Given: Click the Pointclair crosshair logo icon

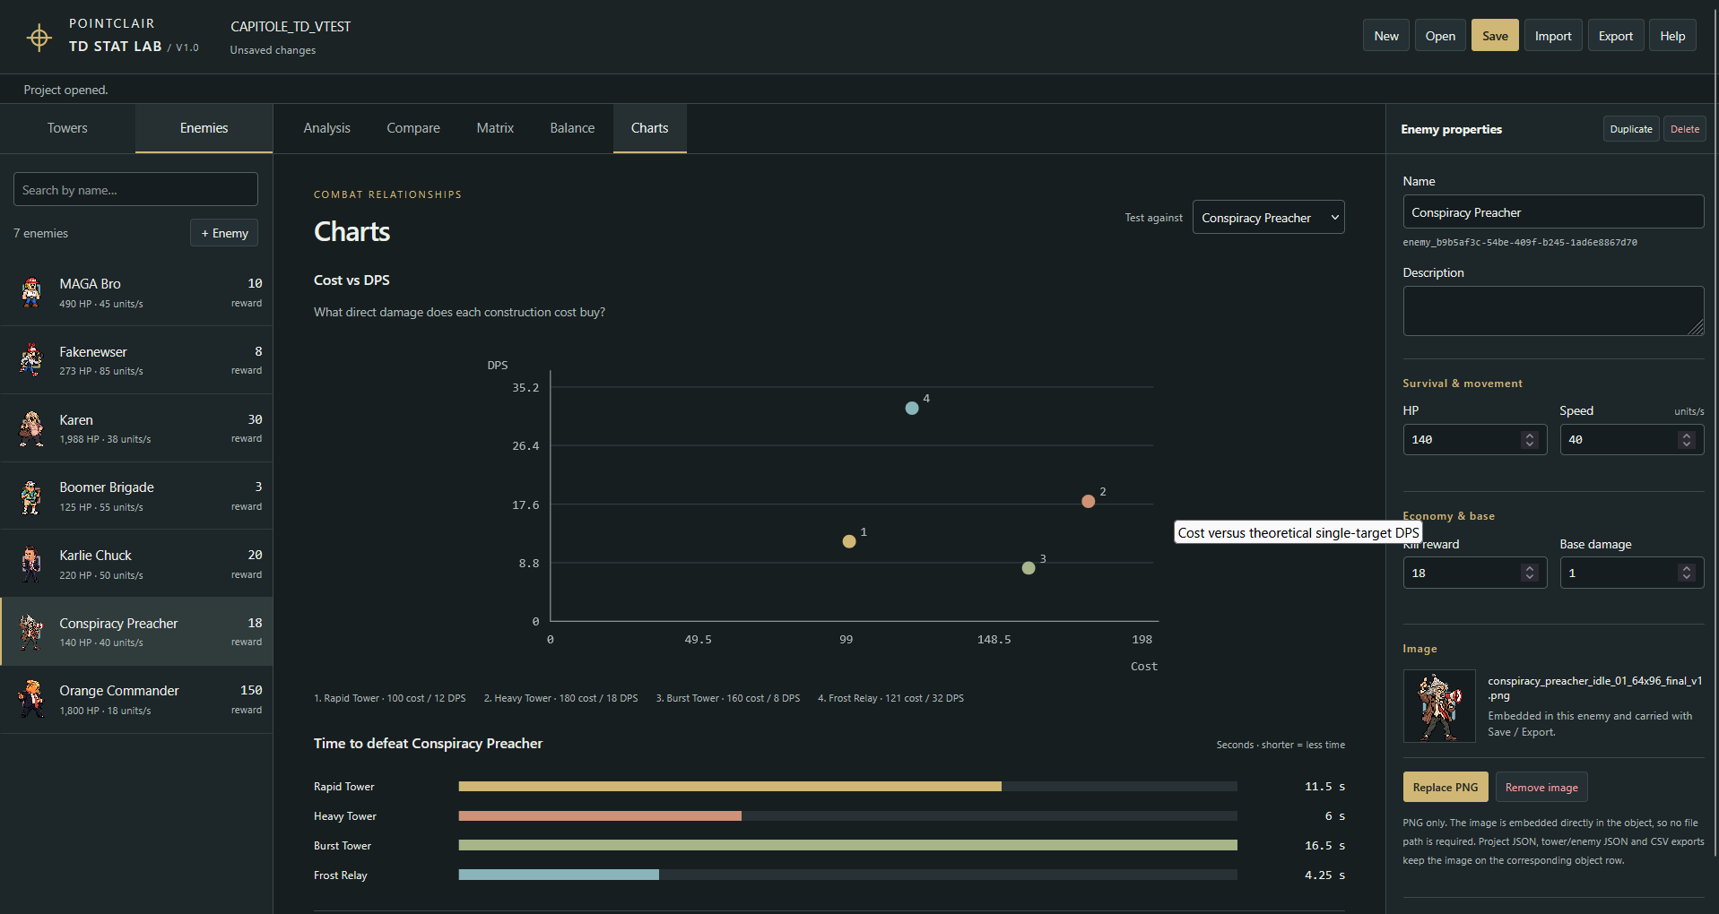Looking at the screenshot, I should click(39, 37).
